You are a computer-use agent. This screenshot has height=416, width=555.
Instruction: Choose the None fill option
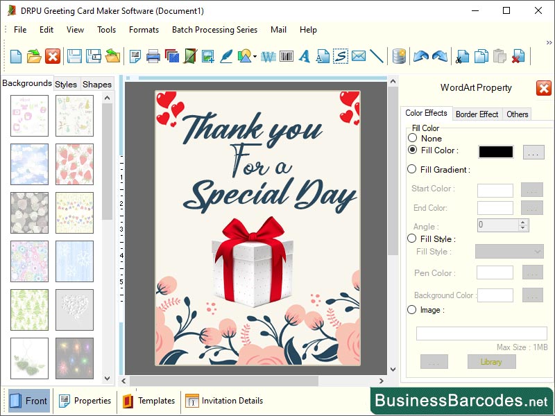tap(413, 138)
